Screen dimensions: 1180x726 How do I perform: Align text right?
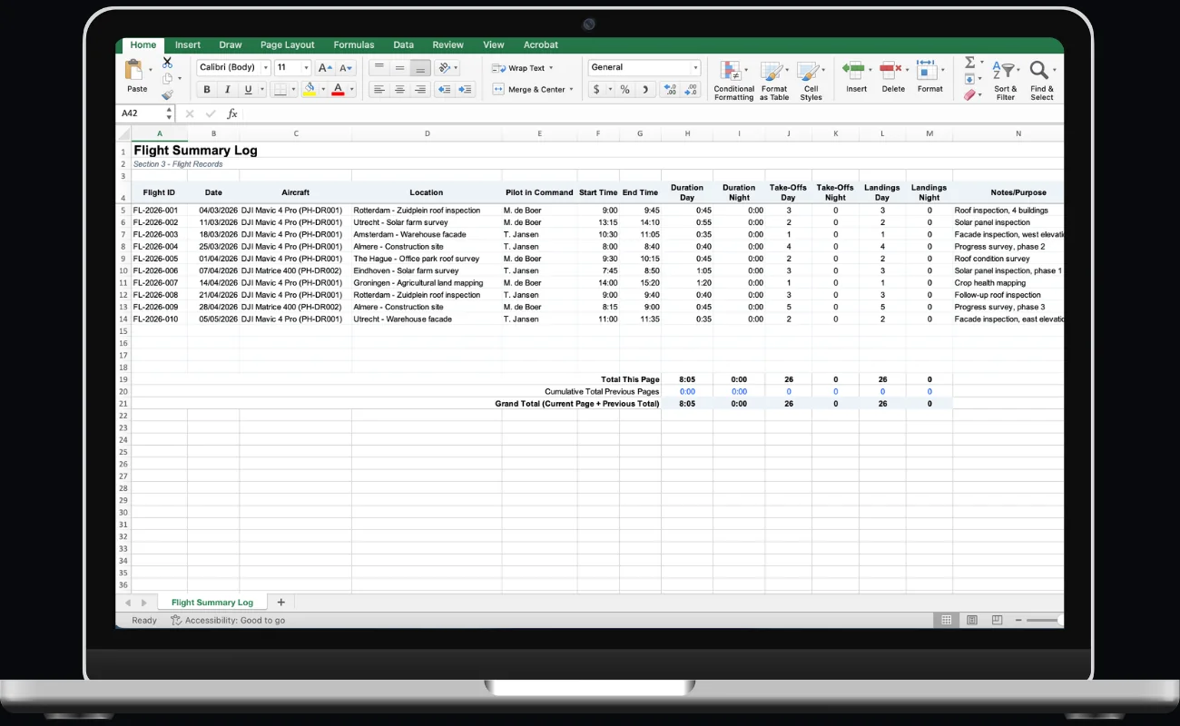tap(419, 90)
